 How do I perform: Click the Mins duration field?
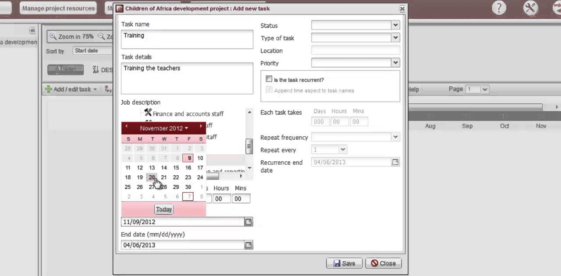point(241,199)
